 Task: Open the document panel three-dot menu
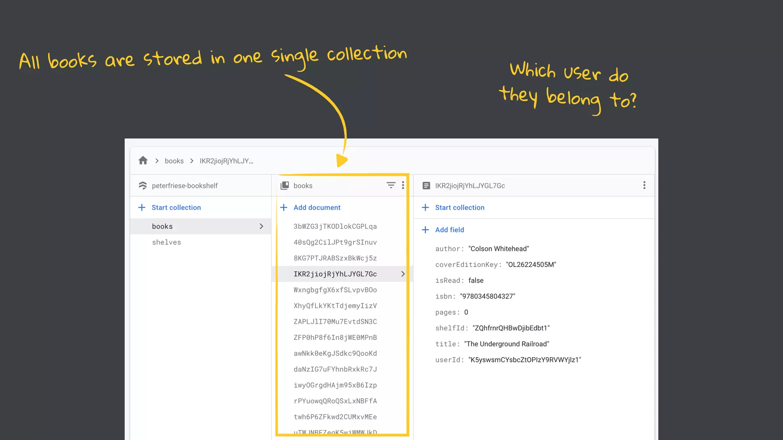click(644, 185)
